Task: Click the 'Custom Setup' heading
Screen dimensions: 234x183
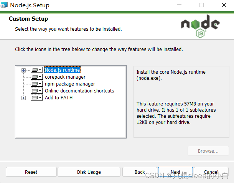Action: [x=28, y=19]
